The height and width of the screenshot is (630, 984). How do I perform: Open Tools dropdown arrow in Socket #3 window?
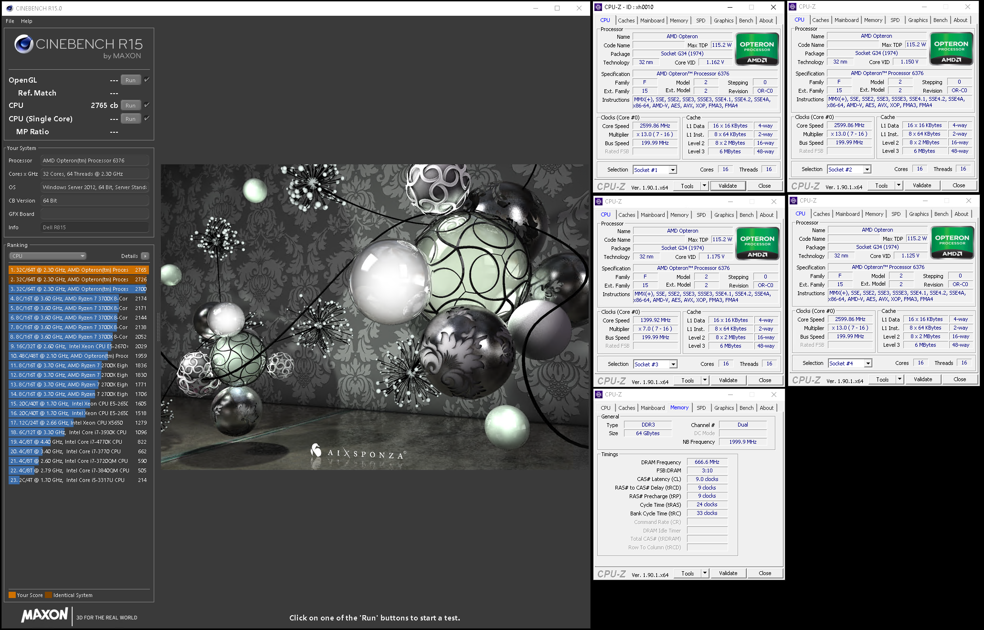pos(705,380)
